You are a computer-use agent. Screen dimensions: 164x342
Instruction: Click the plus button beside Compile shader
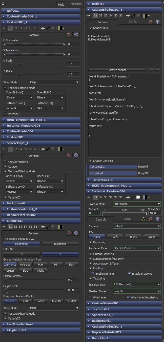tap(158, 70)
